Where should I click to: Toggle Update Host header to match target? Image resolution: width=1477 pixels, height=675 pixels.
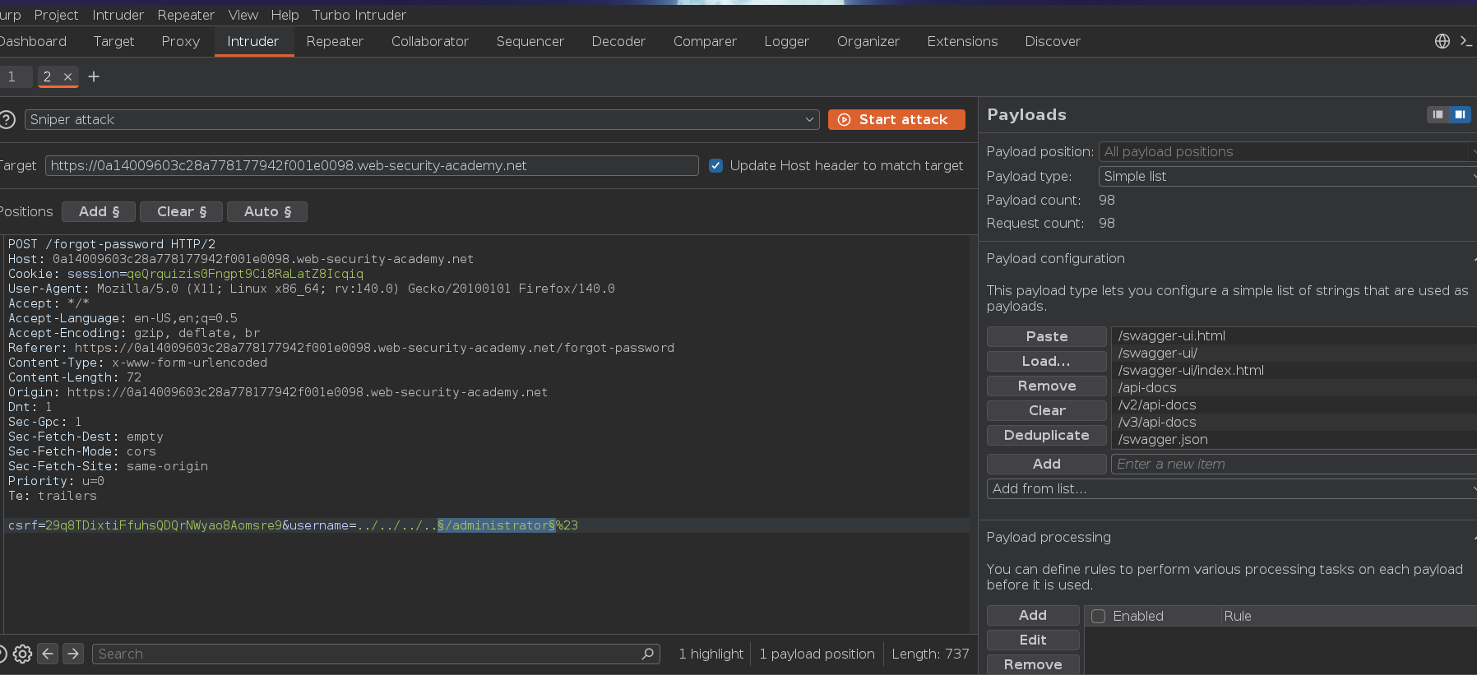[715, 165]
